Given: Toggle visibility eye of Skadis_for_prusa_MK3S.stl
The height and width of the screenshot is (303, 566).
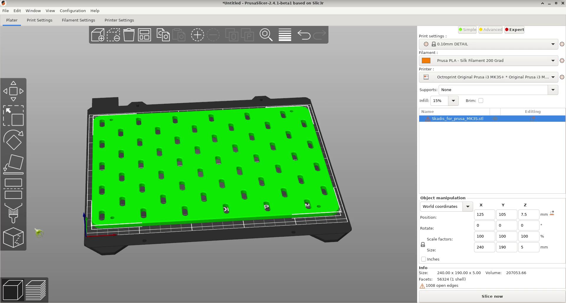Looking at the screenshot, I should (495, 118).
